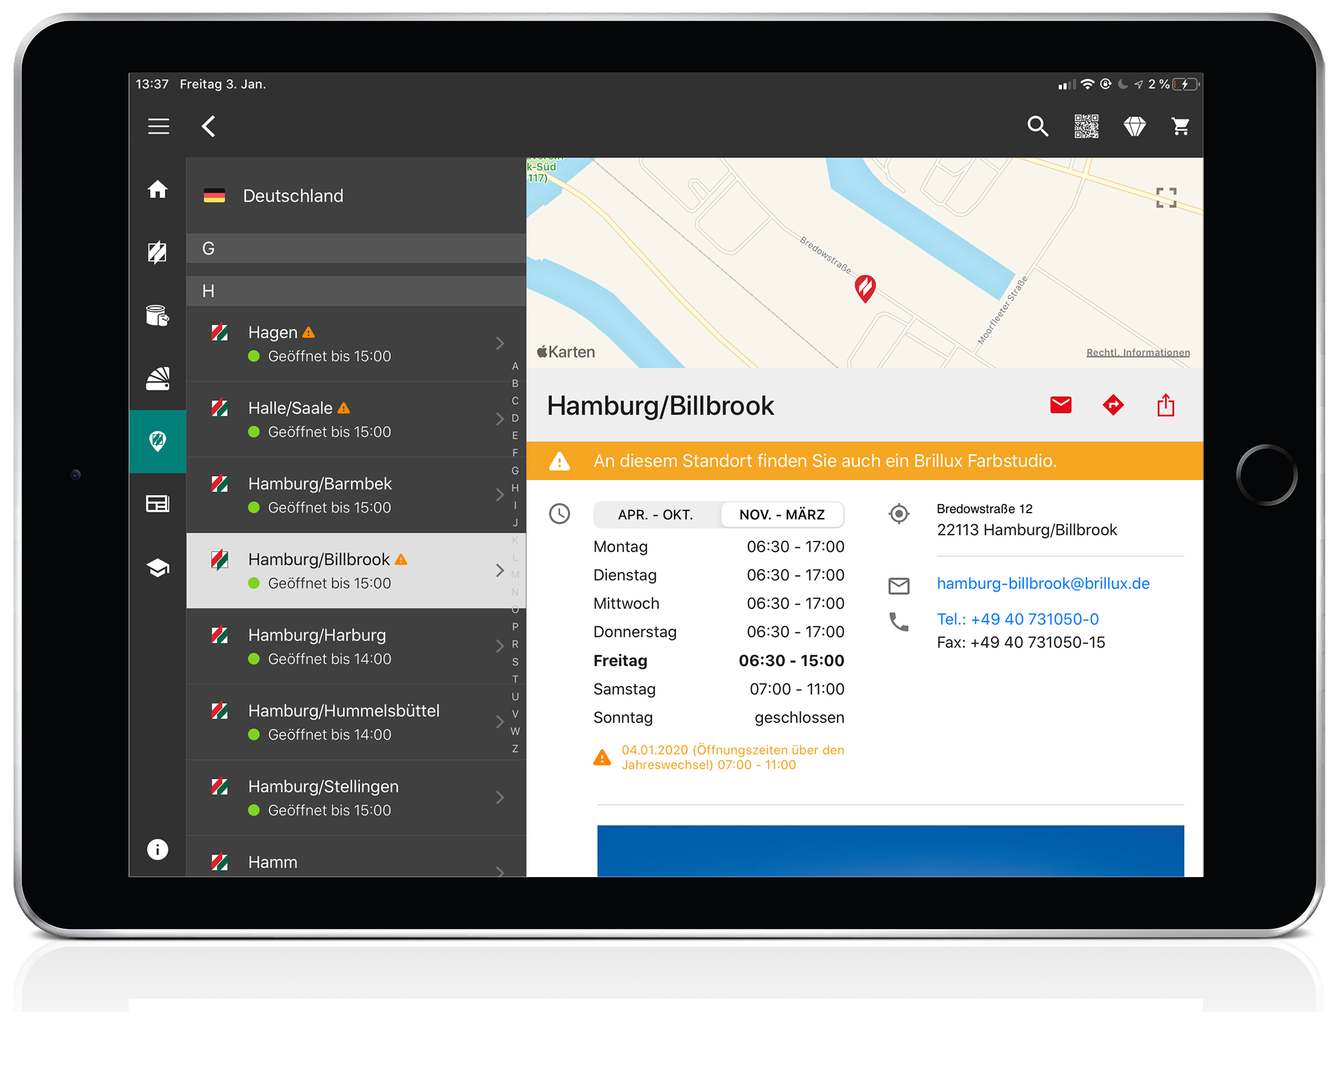Open the Brillux logo sidebar icon
This screenshot has width=1340, height=1072.
click(157, 253)
